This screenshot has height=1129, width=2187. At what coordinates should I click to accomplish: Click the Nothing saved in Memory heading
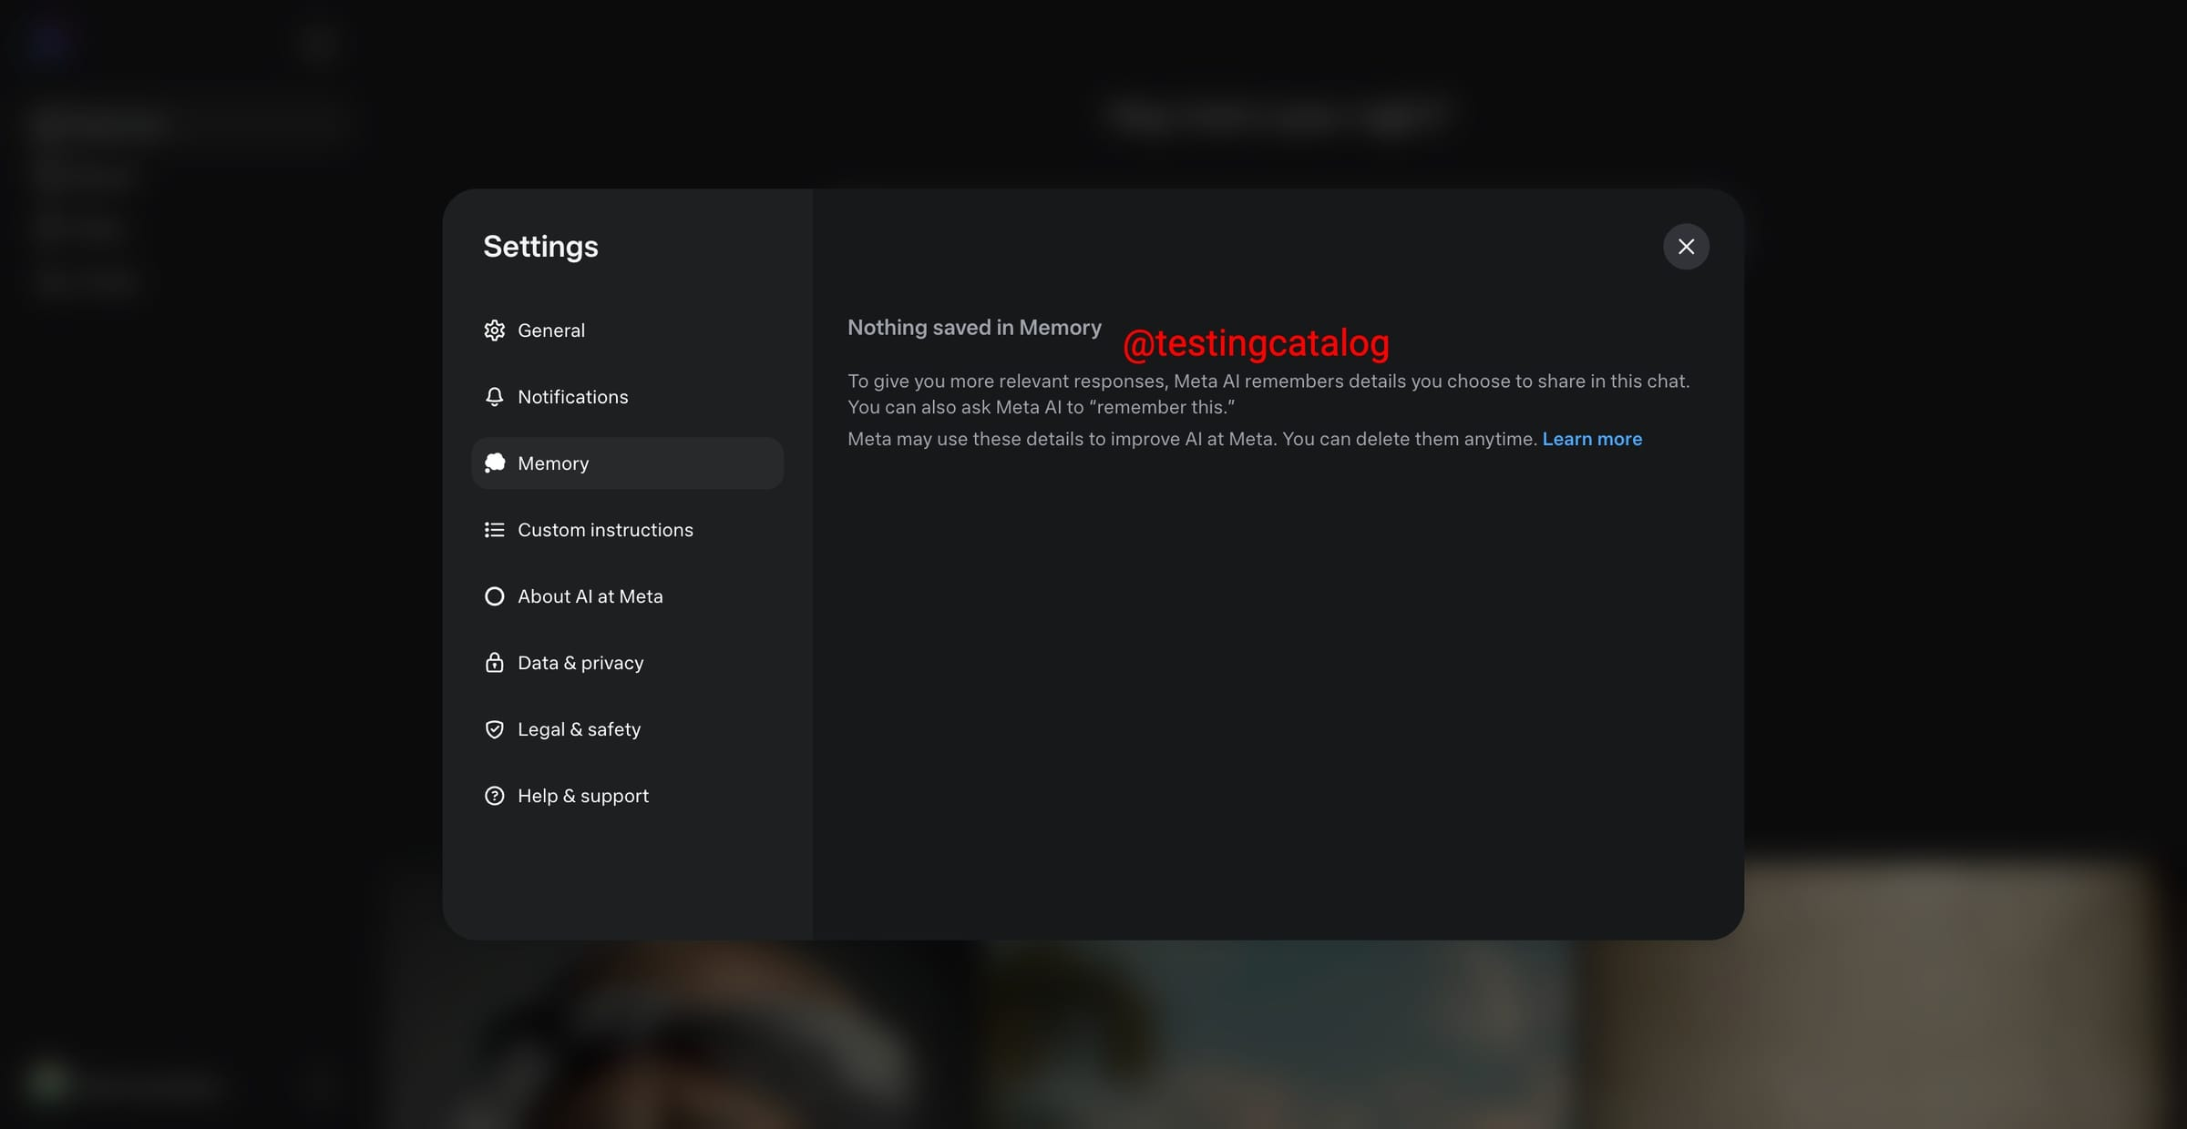(974, 328)
